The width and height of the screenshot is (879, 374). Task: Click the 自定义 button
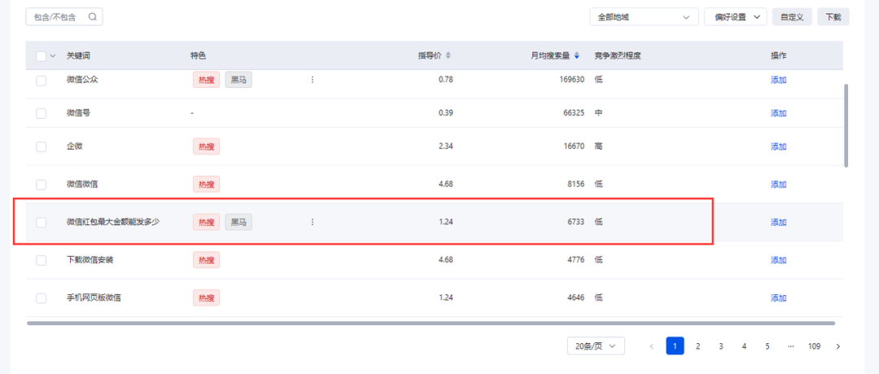coord(792,17)
